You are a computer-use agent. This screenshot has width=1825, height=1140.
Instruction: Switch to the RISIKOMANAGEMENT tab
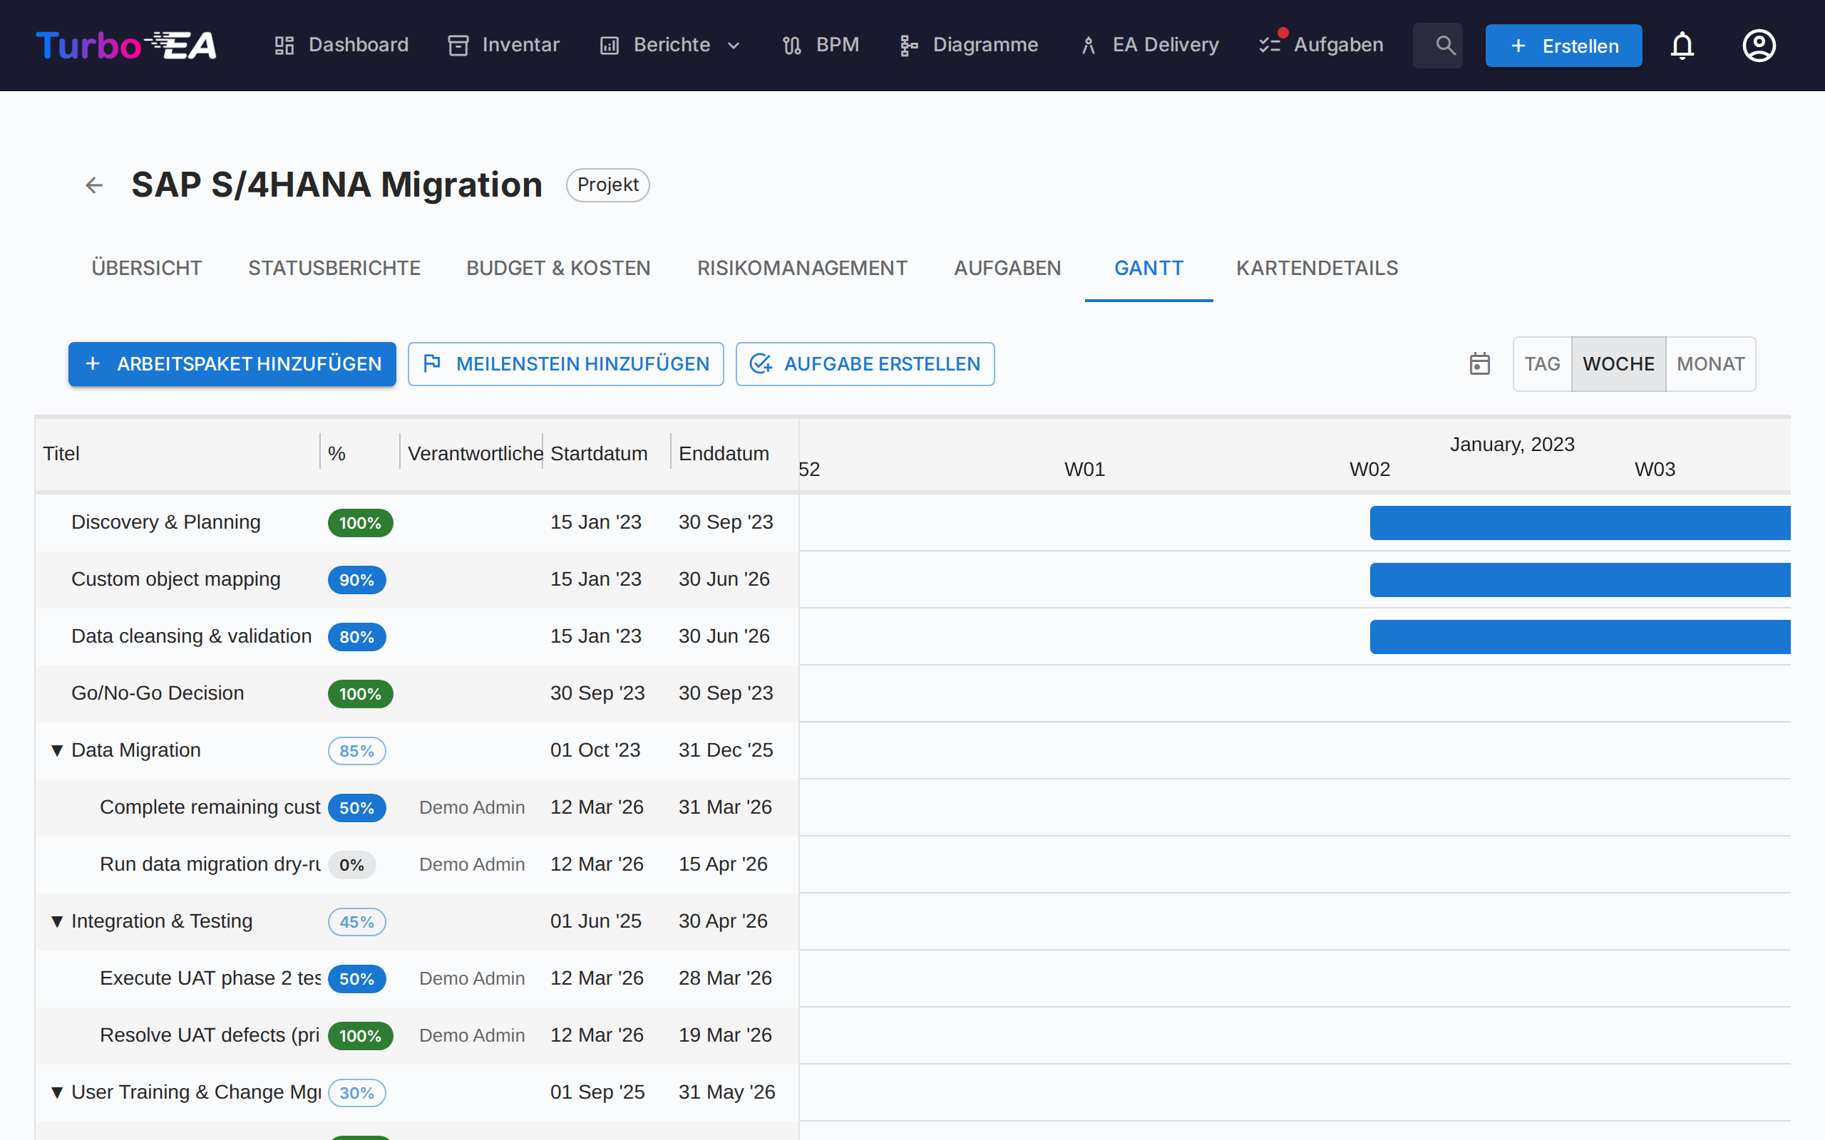[x=801, y=269]
